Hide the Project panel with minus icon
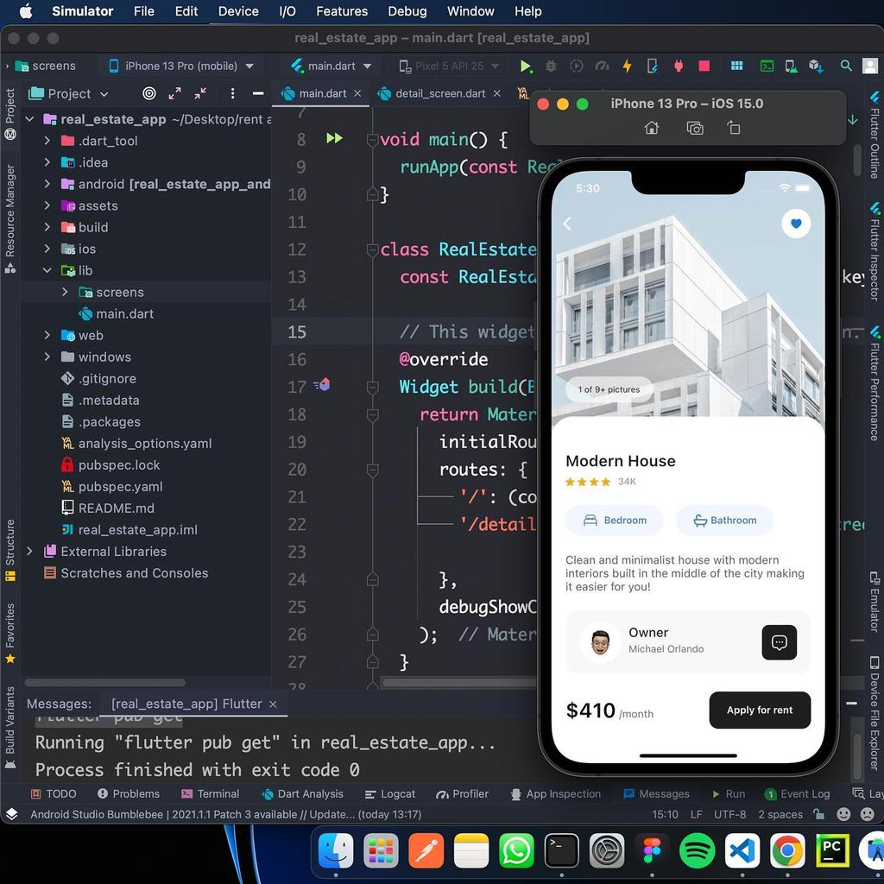This screenshot has height=884, width=884. pyautogui.click(x=257, y=93)
